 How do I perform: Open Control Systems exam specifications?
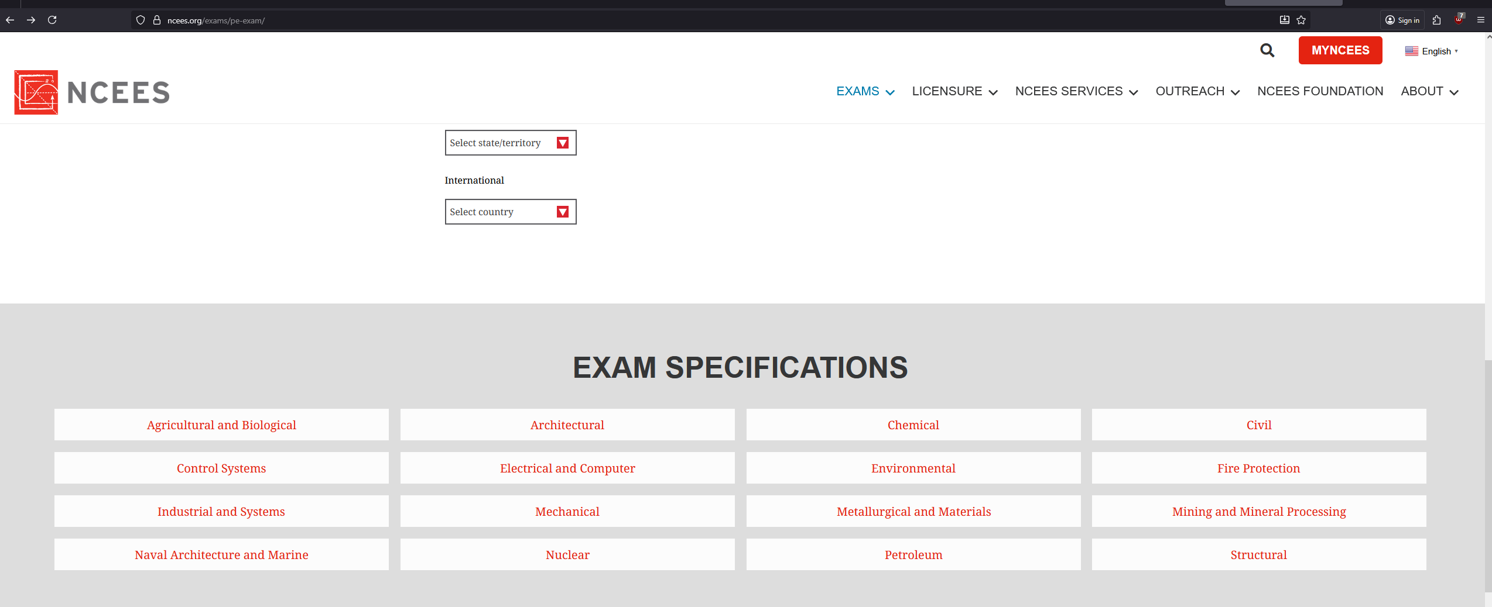click(221, 468)
